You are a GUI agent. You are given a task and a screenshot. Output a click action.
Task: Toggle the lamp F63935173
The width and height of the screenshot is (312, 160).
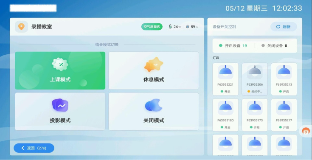(x=255, y=115)
